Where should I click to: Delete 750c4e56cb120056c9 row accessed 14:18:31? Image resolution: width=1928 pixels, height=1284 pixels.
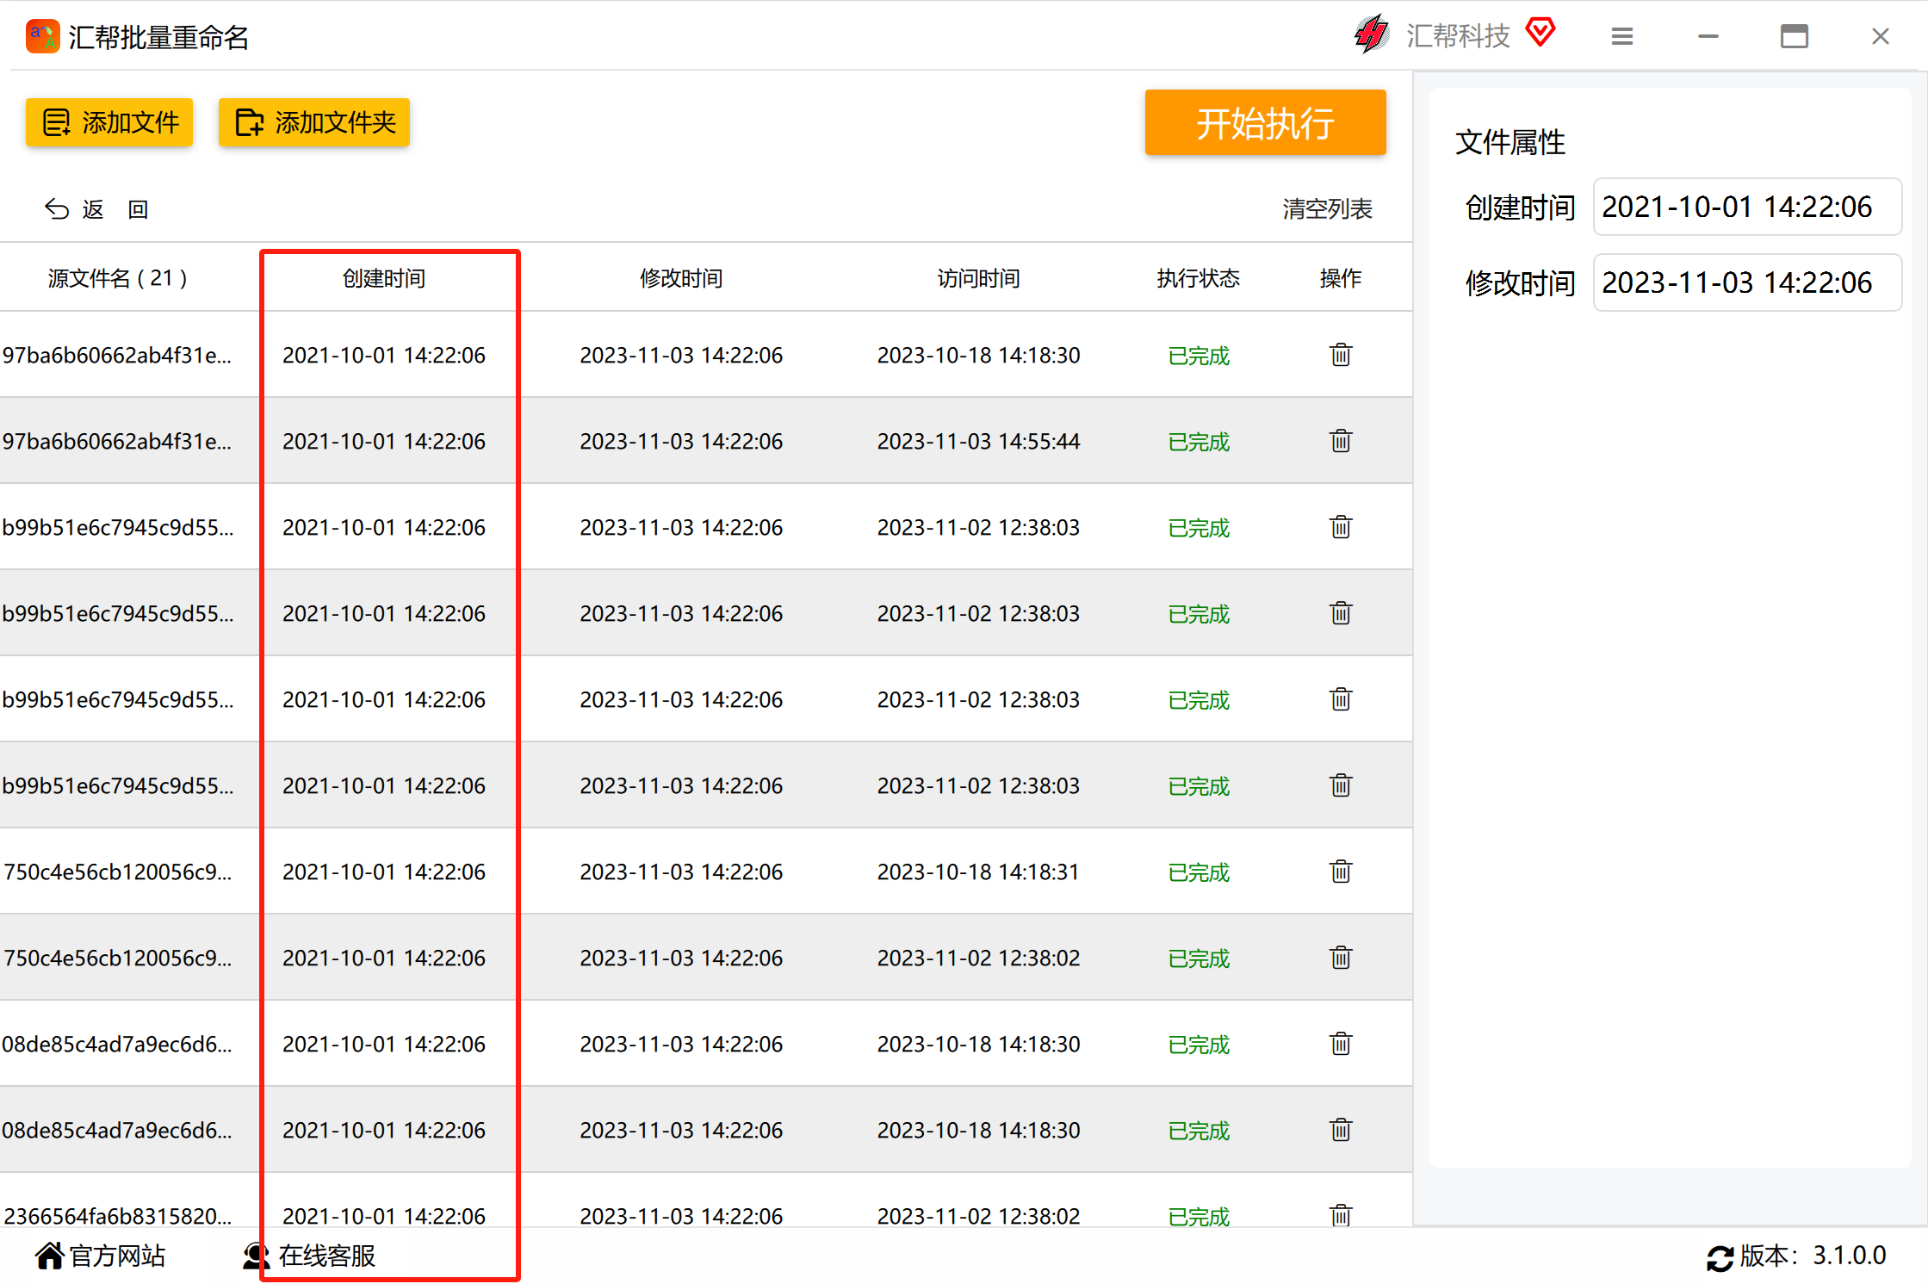pos(1341,872)
